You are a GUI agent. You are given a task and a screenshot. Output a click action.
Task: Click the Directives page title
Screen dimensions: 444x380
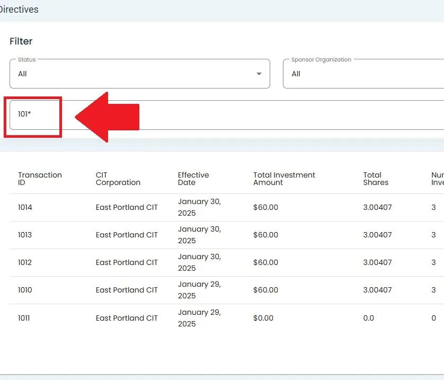(x=19, y=10)
